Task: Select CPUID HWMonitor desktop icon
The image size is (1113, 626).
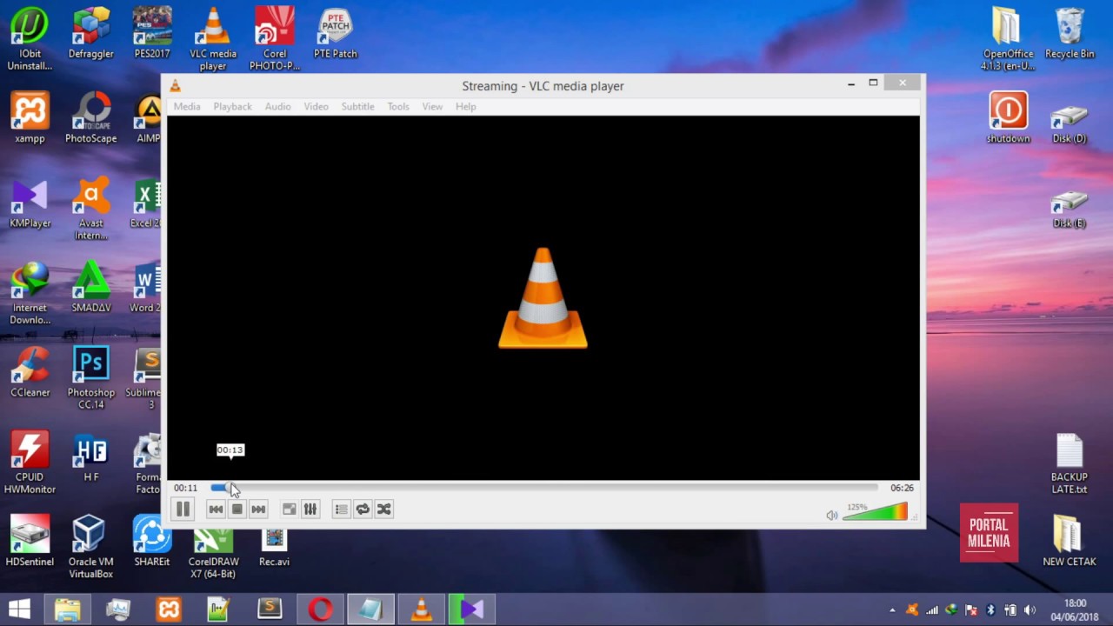Action: click(30, 463)
